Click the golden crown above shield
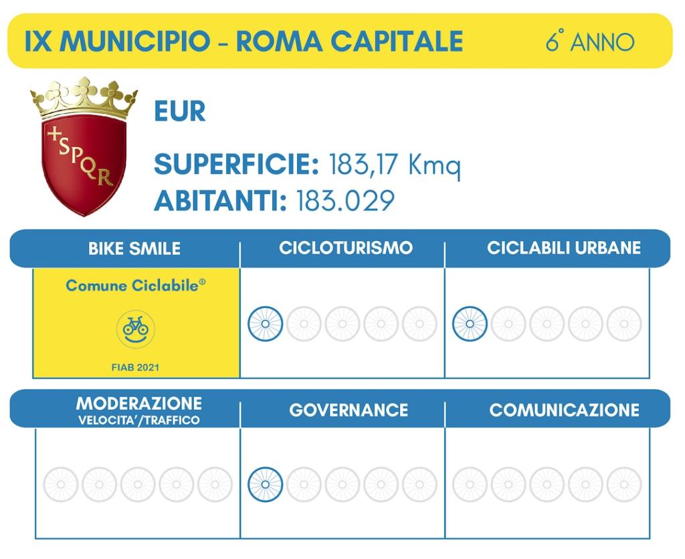The image size is (685, 559). click(x=84, y=98)
